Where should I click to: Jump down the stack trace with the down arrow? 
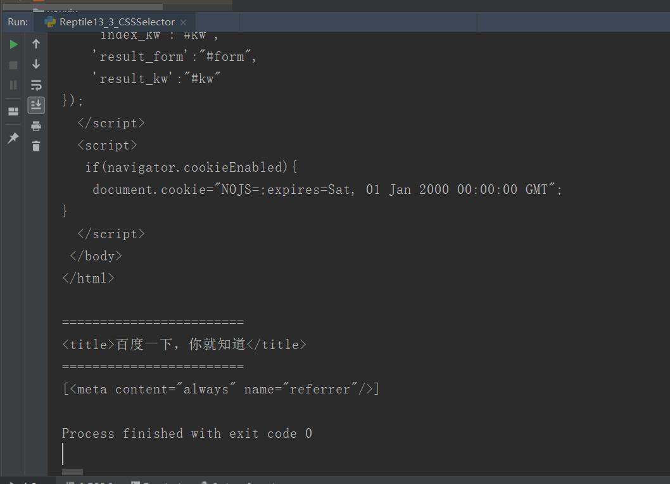(36, 64)
